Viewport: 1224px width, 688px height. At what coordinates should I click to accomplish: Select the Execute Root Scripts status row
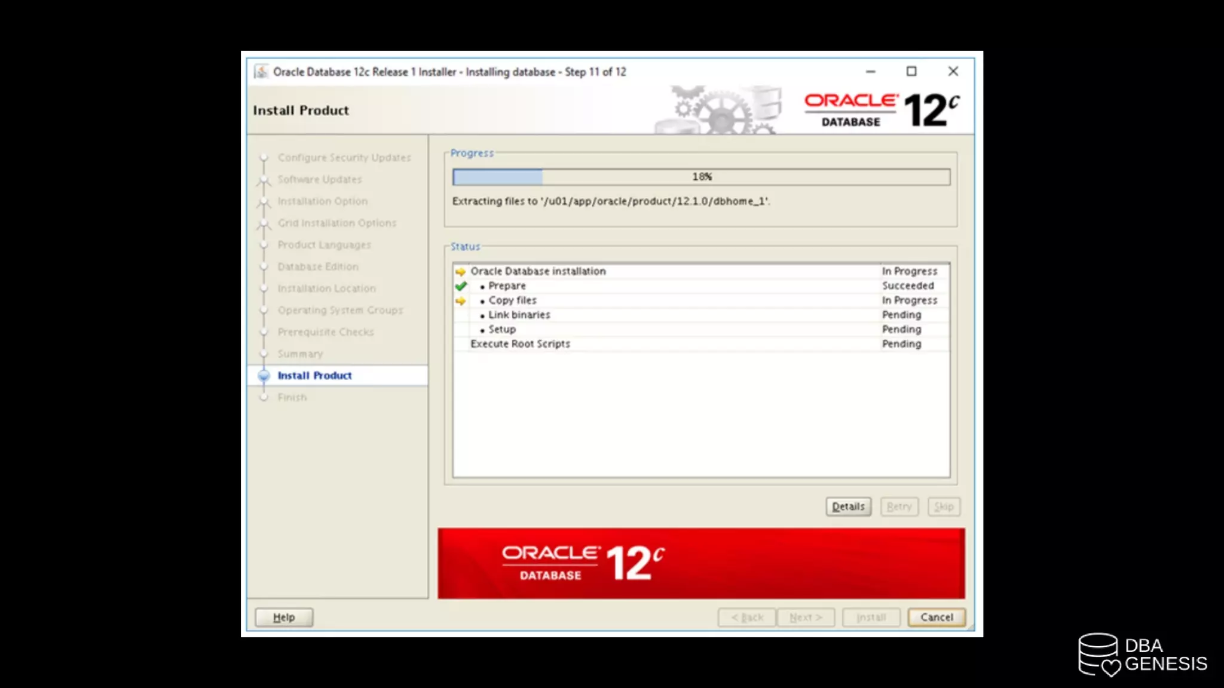[x=520, y=344]
